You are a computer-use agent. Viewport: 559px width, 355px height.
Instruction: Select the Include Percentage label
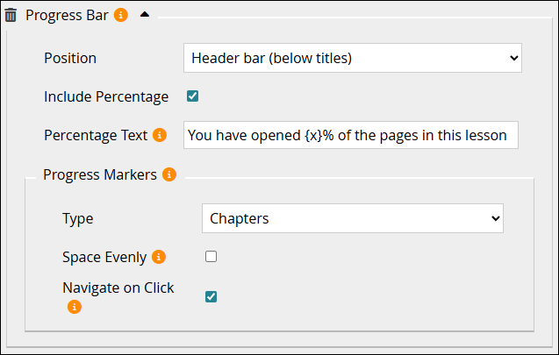pyautogui.click(x=106, y=96)
